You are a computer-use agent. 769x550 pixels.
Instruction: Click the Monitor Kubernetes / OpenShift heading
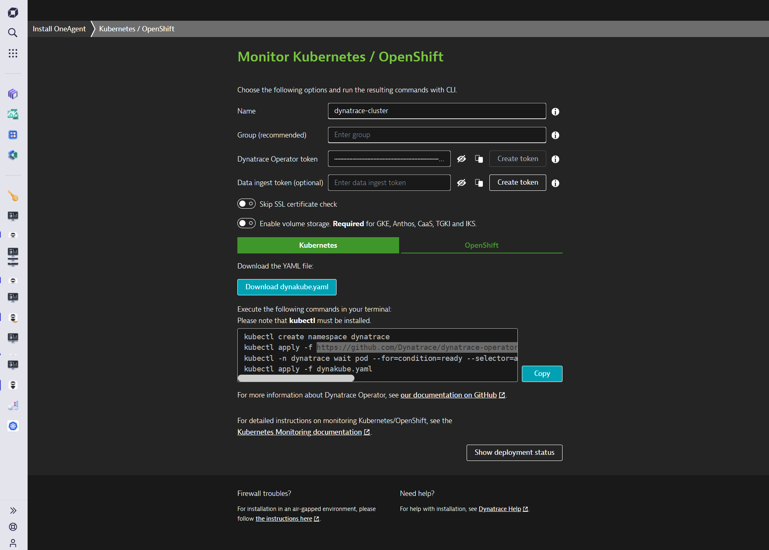click(340, 57)
